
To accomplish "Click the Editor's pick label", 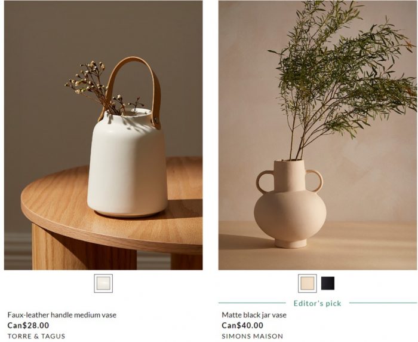I will [x=318, y=303].
